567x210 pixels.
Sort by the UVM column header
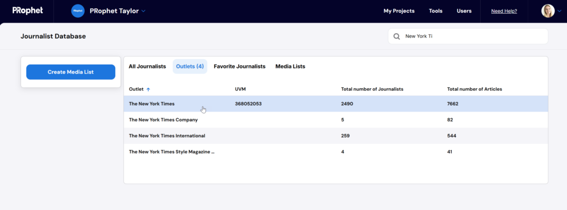pyautogui.click(x=240, y=89)
